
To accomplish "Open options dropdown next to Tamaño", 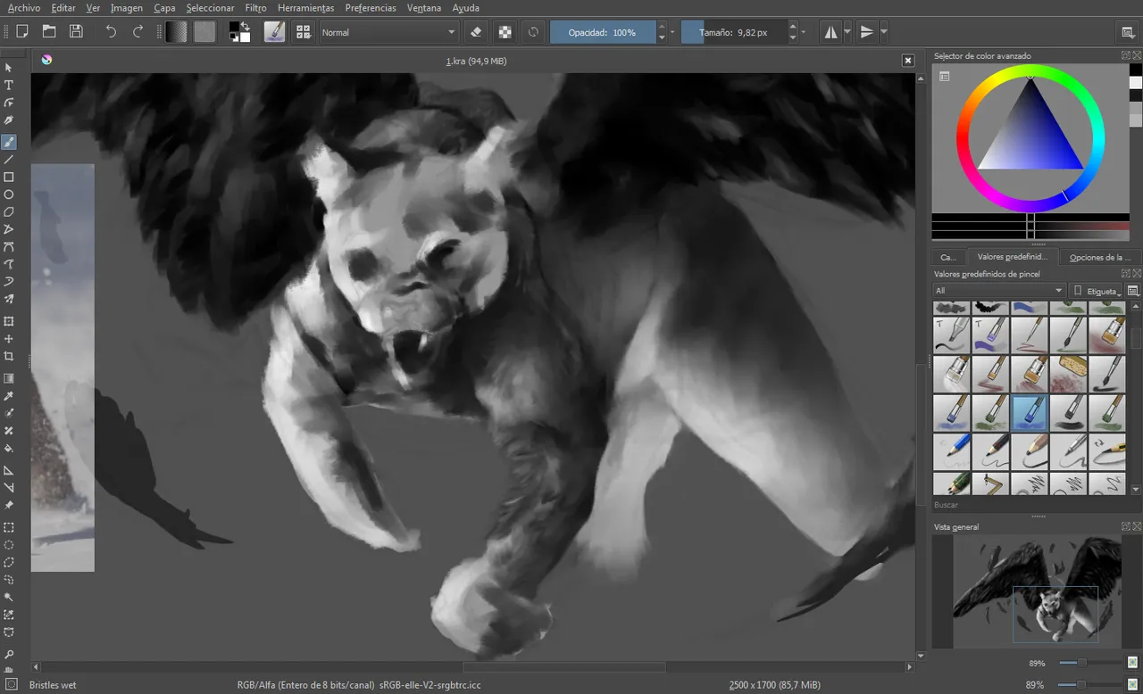I will [x=804, y=32].
